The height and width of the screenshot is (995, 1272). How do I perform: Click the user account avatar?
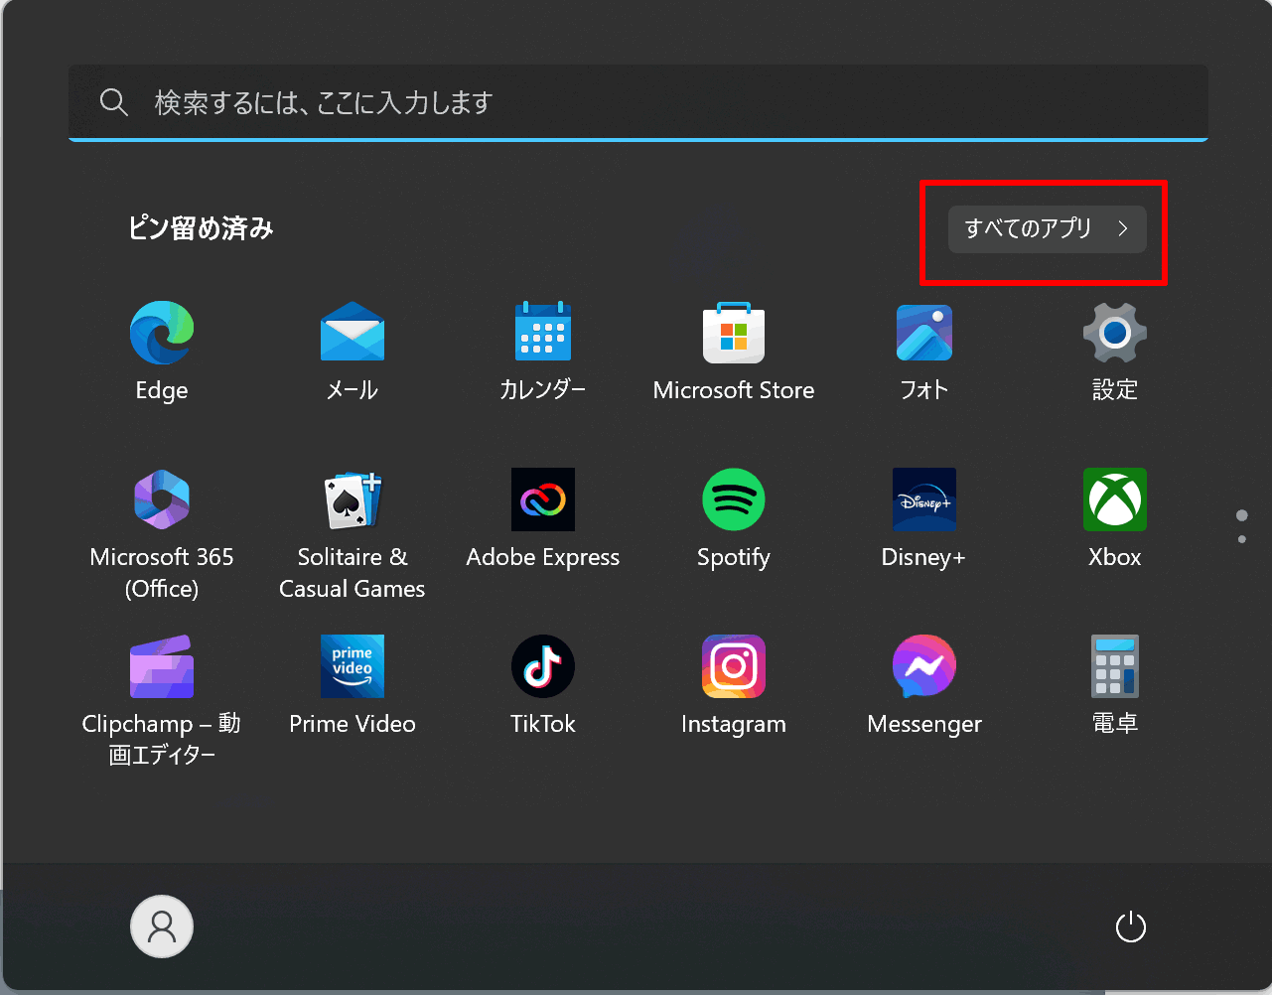[162, 926]
